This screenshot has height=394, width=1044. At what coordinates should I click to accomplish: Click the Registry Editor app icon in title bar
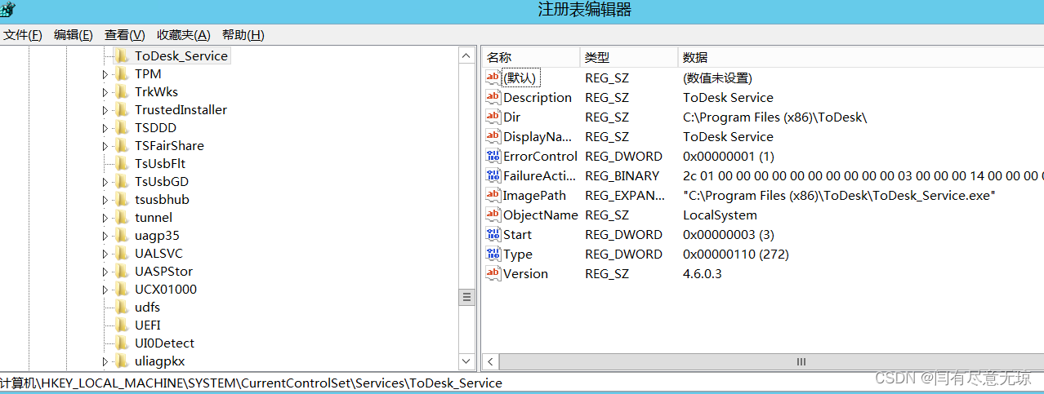pos(7,10)
